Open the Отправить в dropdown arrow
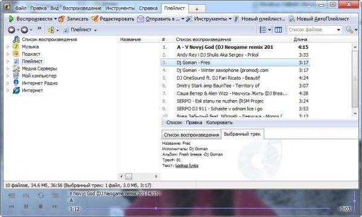The height and width of the screenshot is (217, 362). [x=183, y=19]
